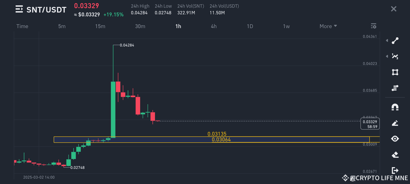Select the 1h interval tab
Screen dimensions: 410x184
click(x=178, y=26)
